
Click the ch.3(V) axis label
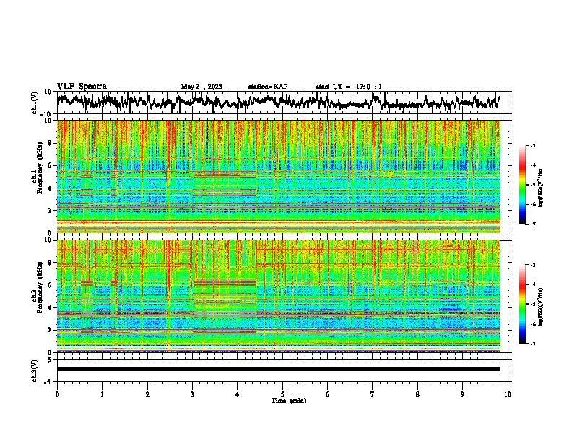(34, 370)
